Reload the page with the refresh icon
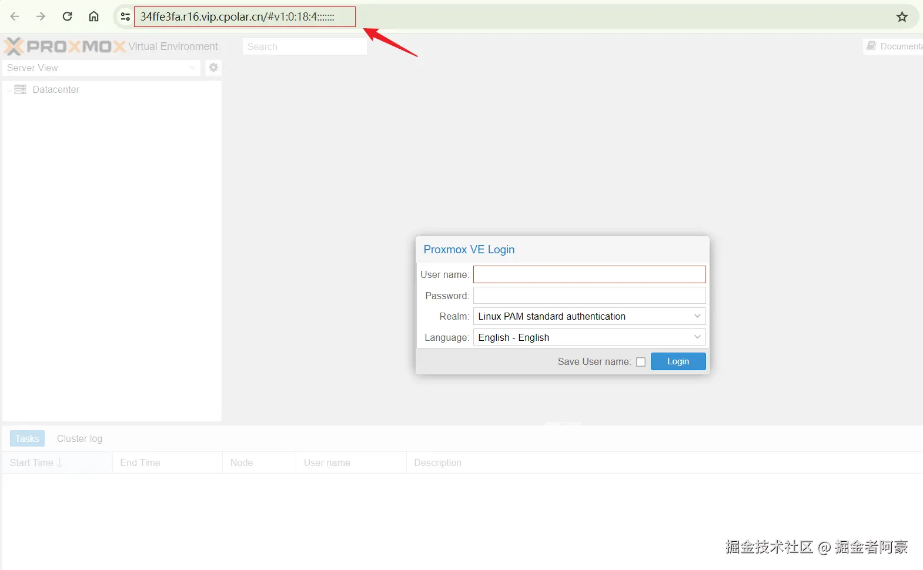 tap(68, 16)
